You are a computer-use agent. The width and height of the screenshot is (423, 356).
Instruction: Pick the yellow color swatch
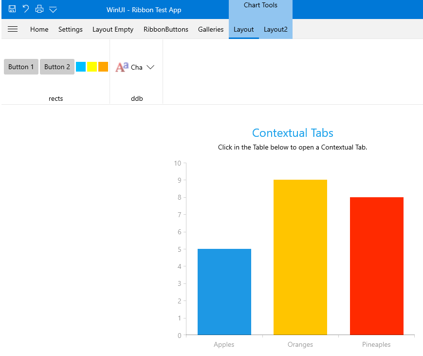pos(92,67)
